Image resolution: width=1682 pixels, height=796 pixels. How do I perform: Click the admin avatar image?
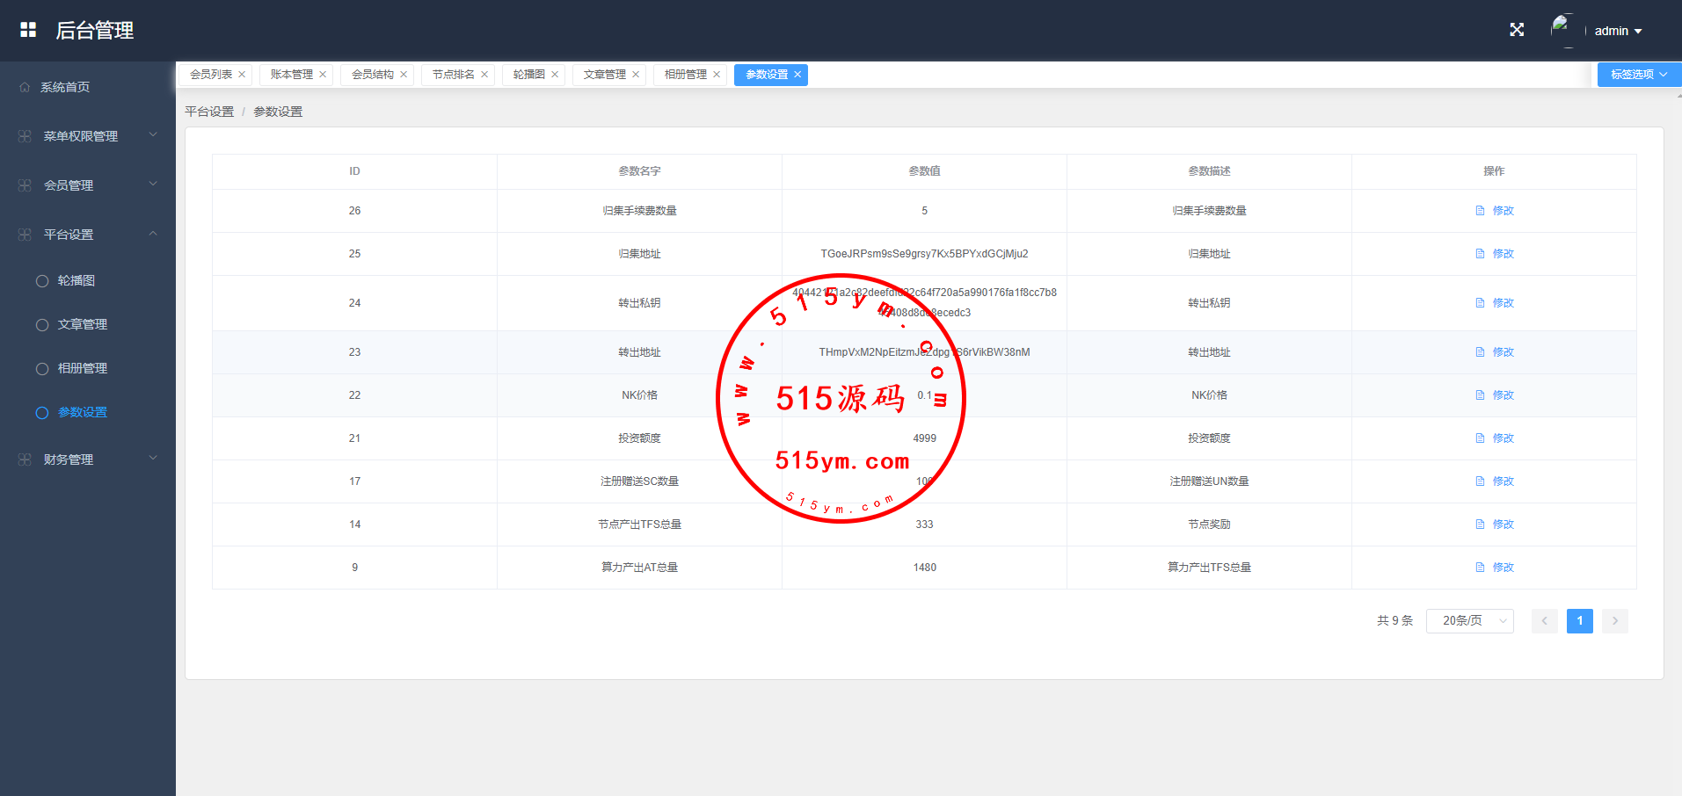coord(1562,29)
